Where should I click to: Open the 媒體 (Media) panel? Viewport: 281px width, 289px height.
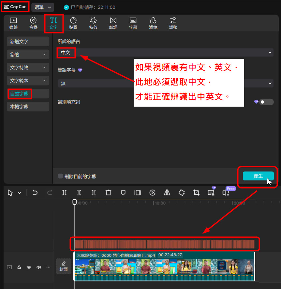click(13, 23)
